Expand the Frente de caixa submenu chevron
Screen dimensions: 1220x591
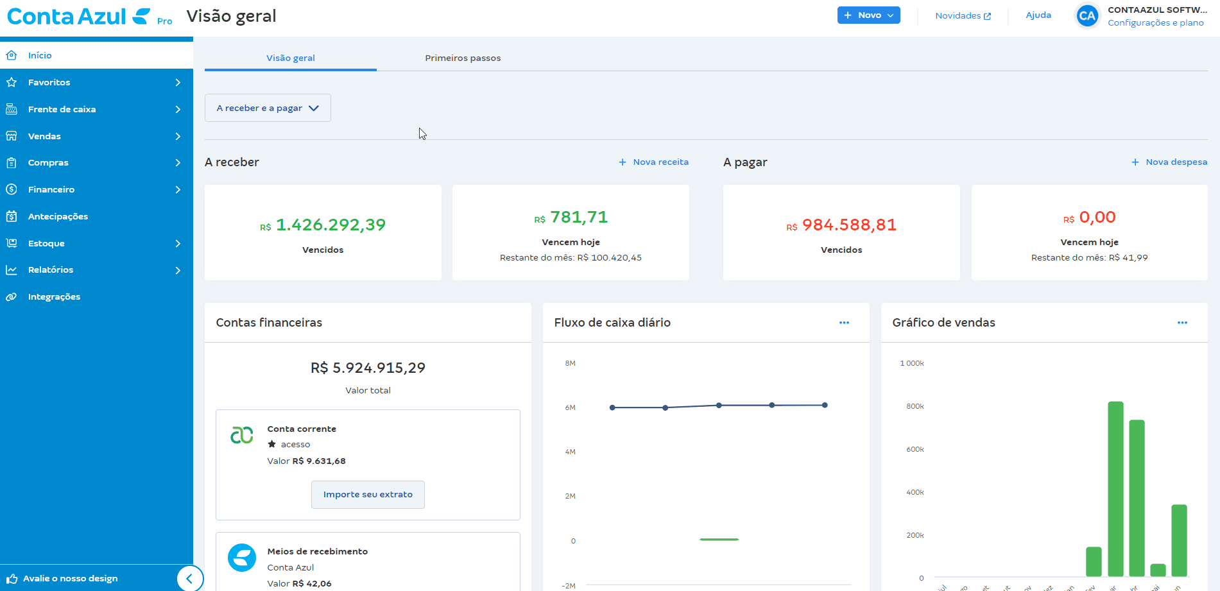(178, 109)
